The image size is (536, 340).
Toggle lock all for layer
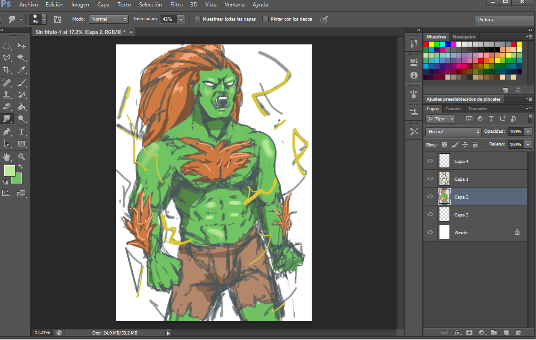pos(475,145)
